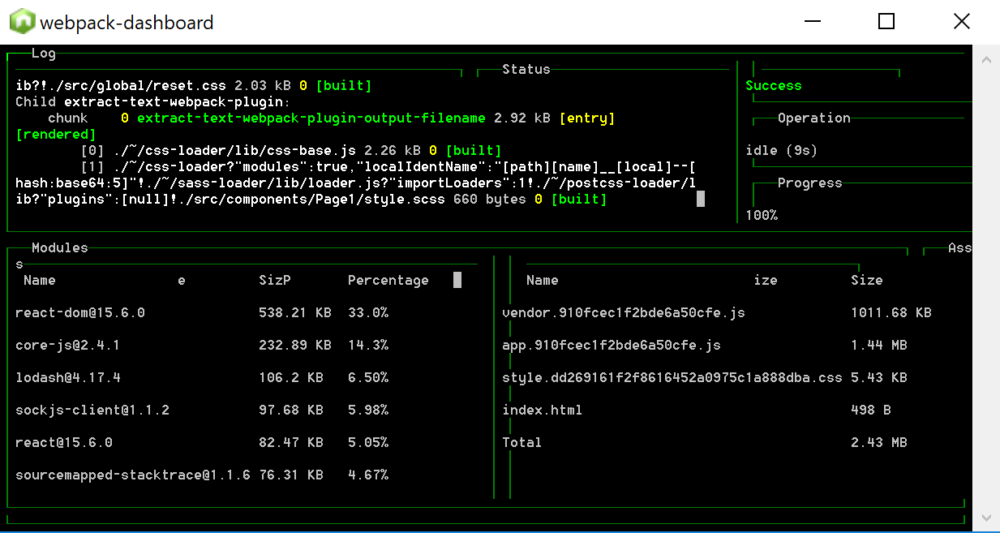
Task: Click the 5.98% percentage value
Action: click(368, 410)
